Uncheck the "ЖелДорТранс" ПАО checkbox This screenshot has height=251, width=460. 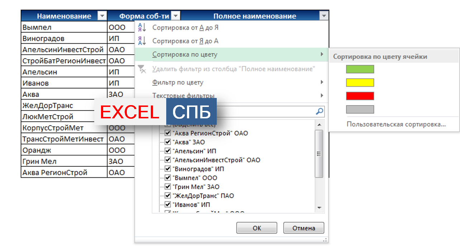(x=168, y=196)
